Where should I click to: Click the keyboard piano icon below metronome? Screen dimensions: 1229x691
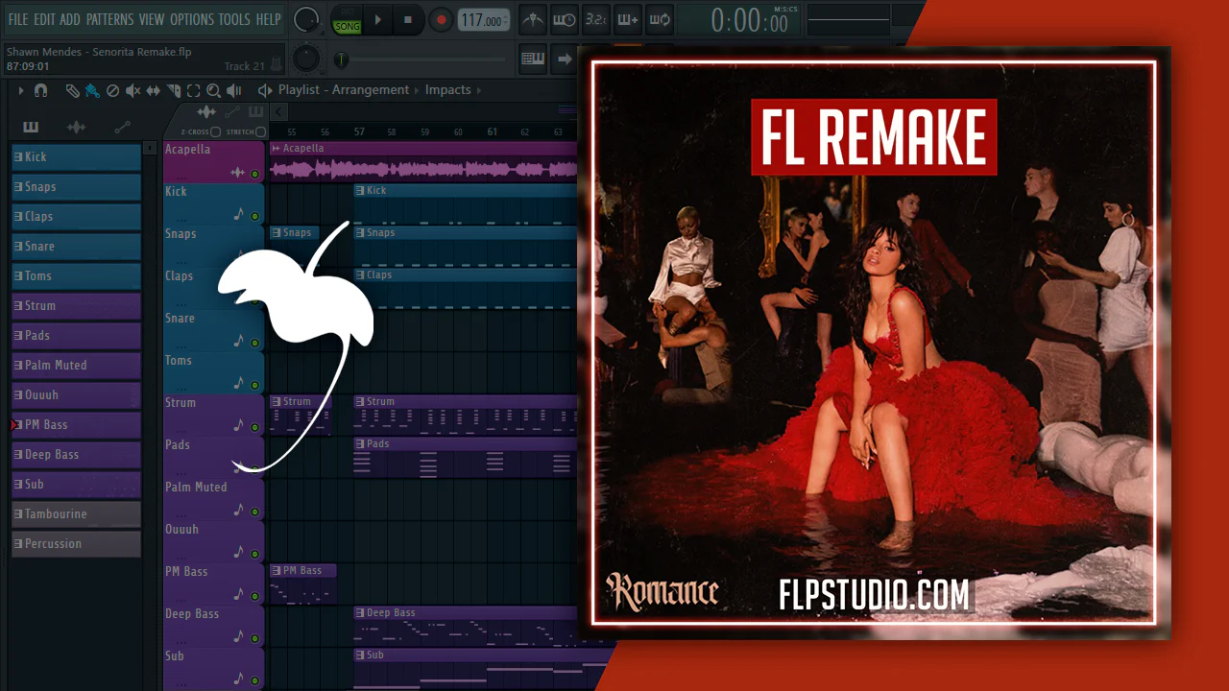click(x=533, y=59)
